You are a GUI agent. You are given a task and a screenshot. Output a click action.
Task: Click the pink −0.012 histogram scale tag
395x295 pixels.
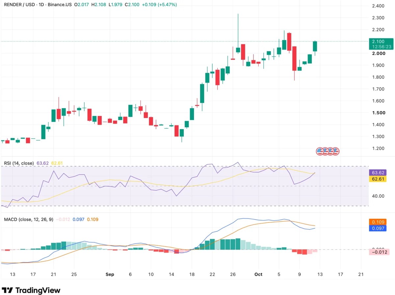click(x=379, y=252)
